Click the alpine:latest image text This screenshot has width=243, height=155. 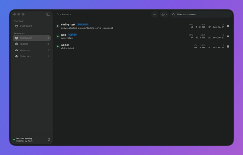tap(68, 48)
